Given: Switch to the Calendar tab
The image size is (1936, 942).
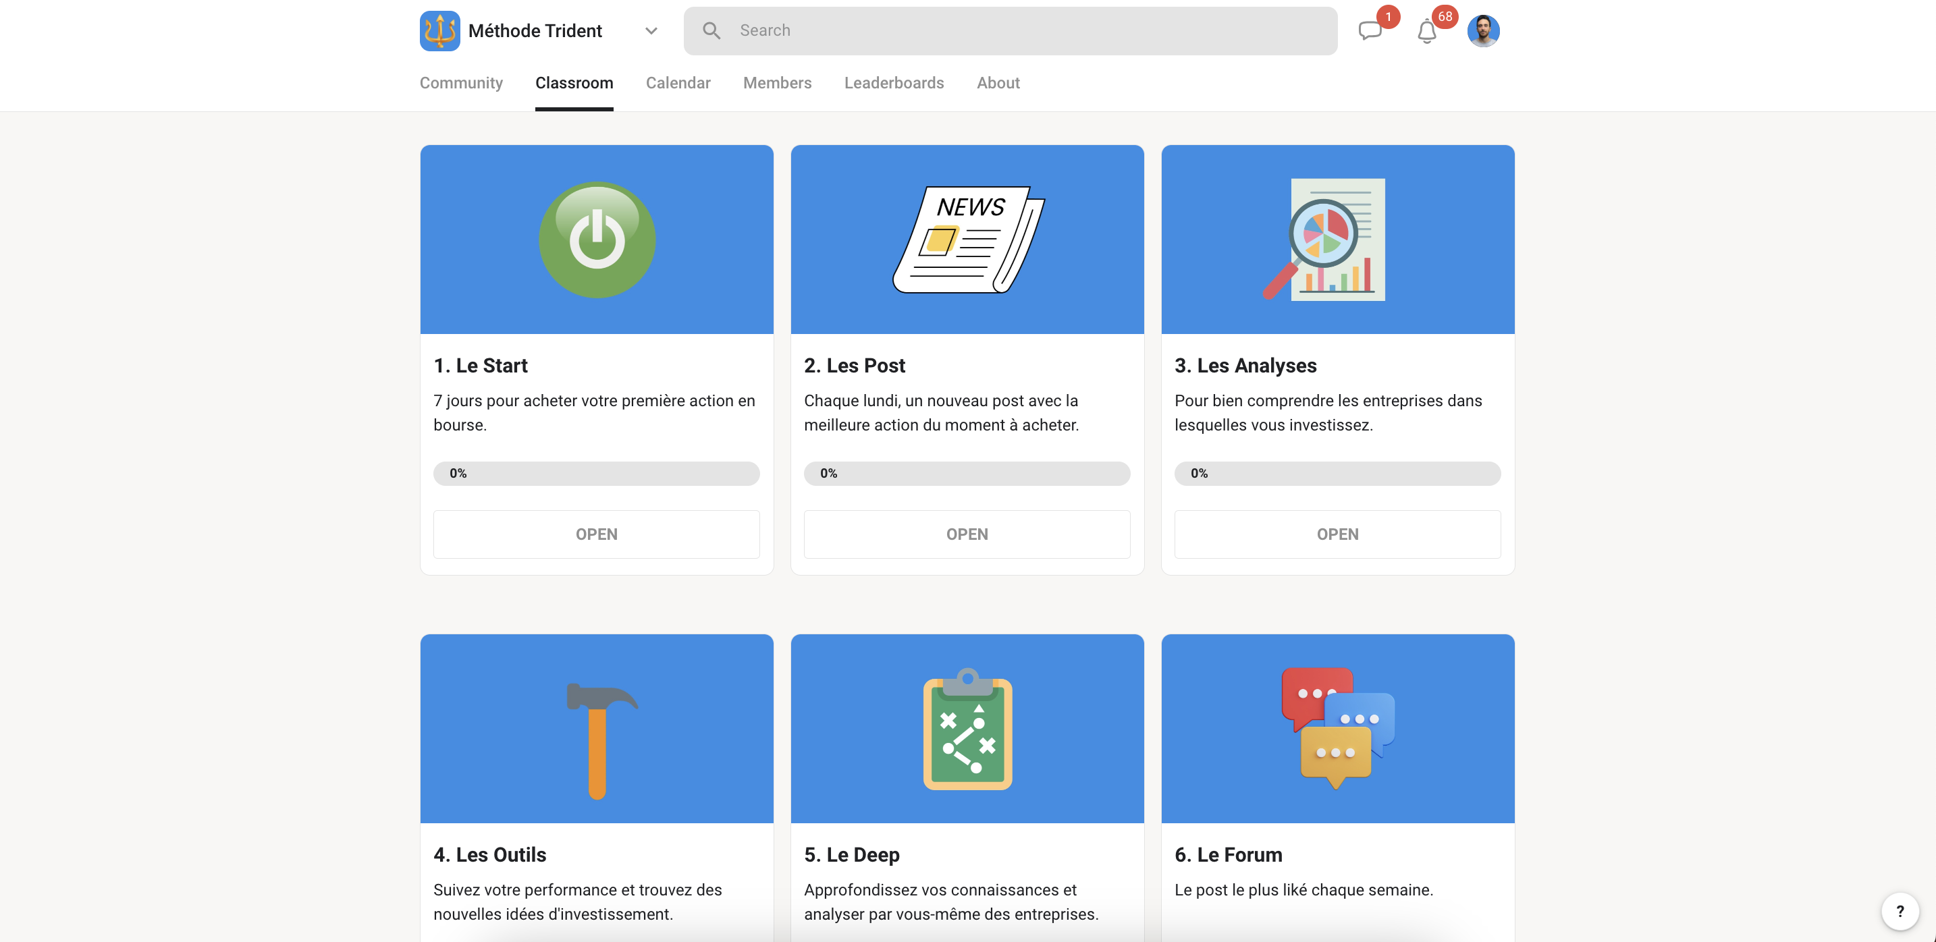Looking at the screenshot, I should (678, 82).
